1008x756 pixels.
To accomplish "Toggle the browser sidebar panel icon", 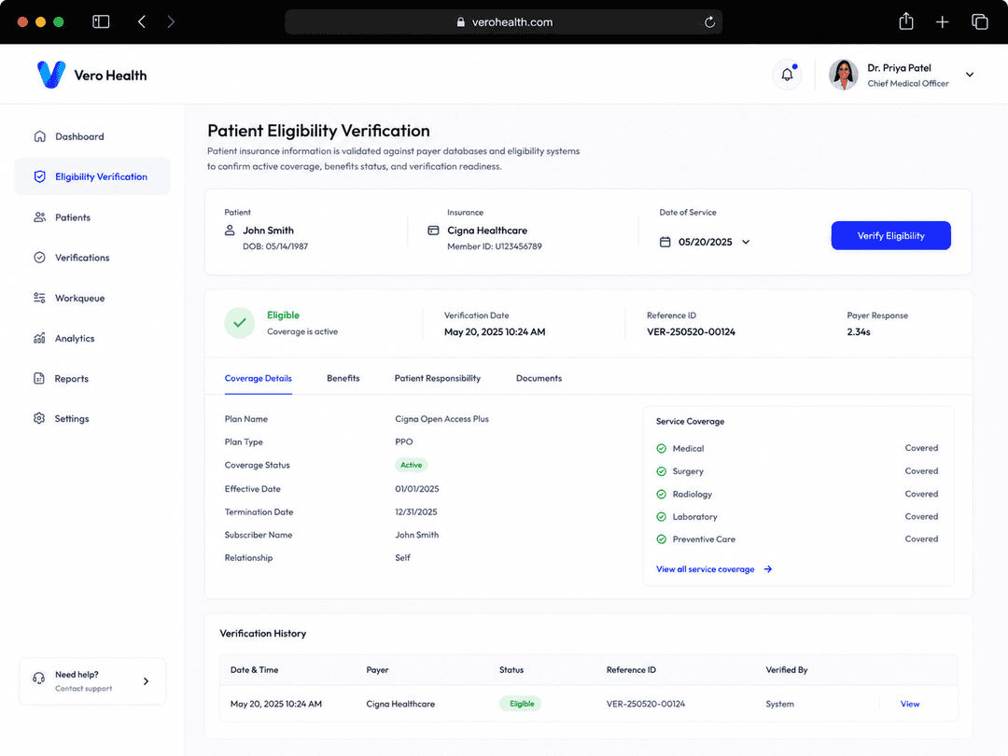I will [x=101, y=21].
